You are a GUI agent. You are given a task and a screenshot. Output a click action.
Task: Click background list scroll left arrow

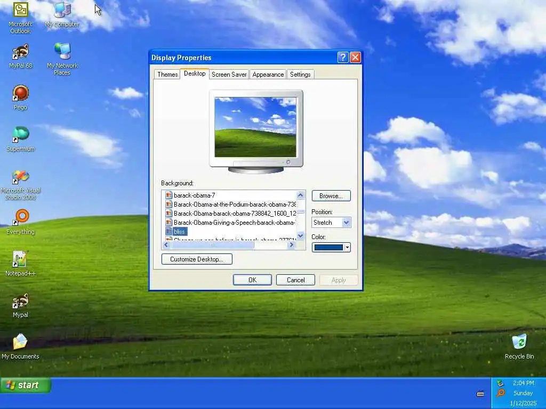pos(166,245)
